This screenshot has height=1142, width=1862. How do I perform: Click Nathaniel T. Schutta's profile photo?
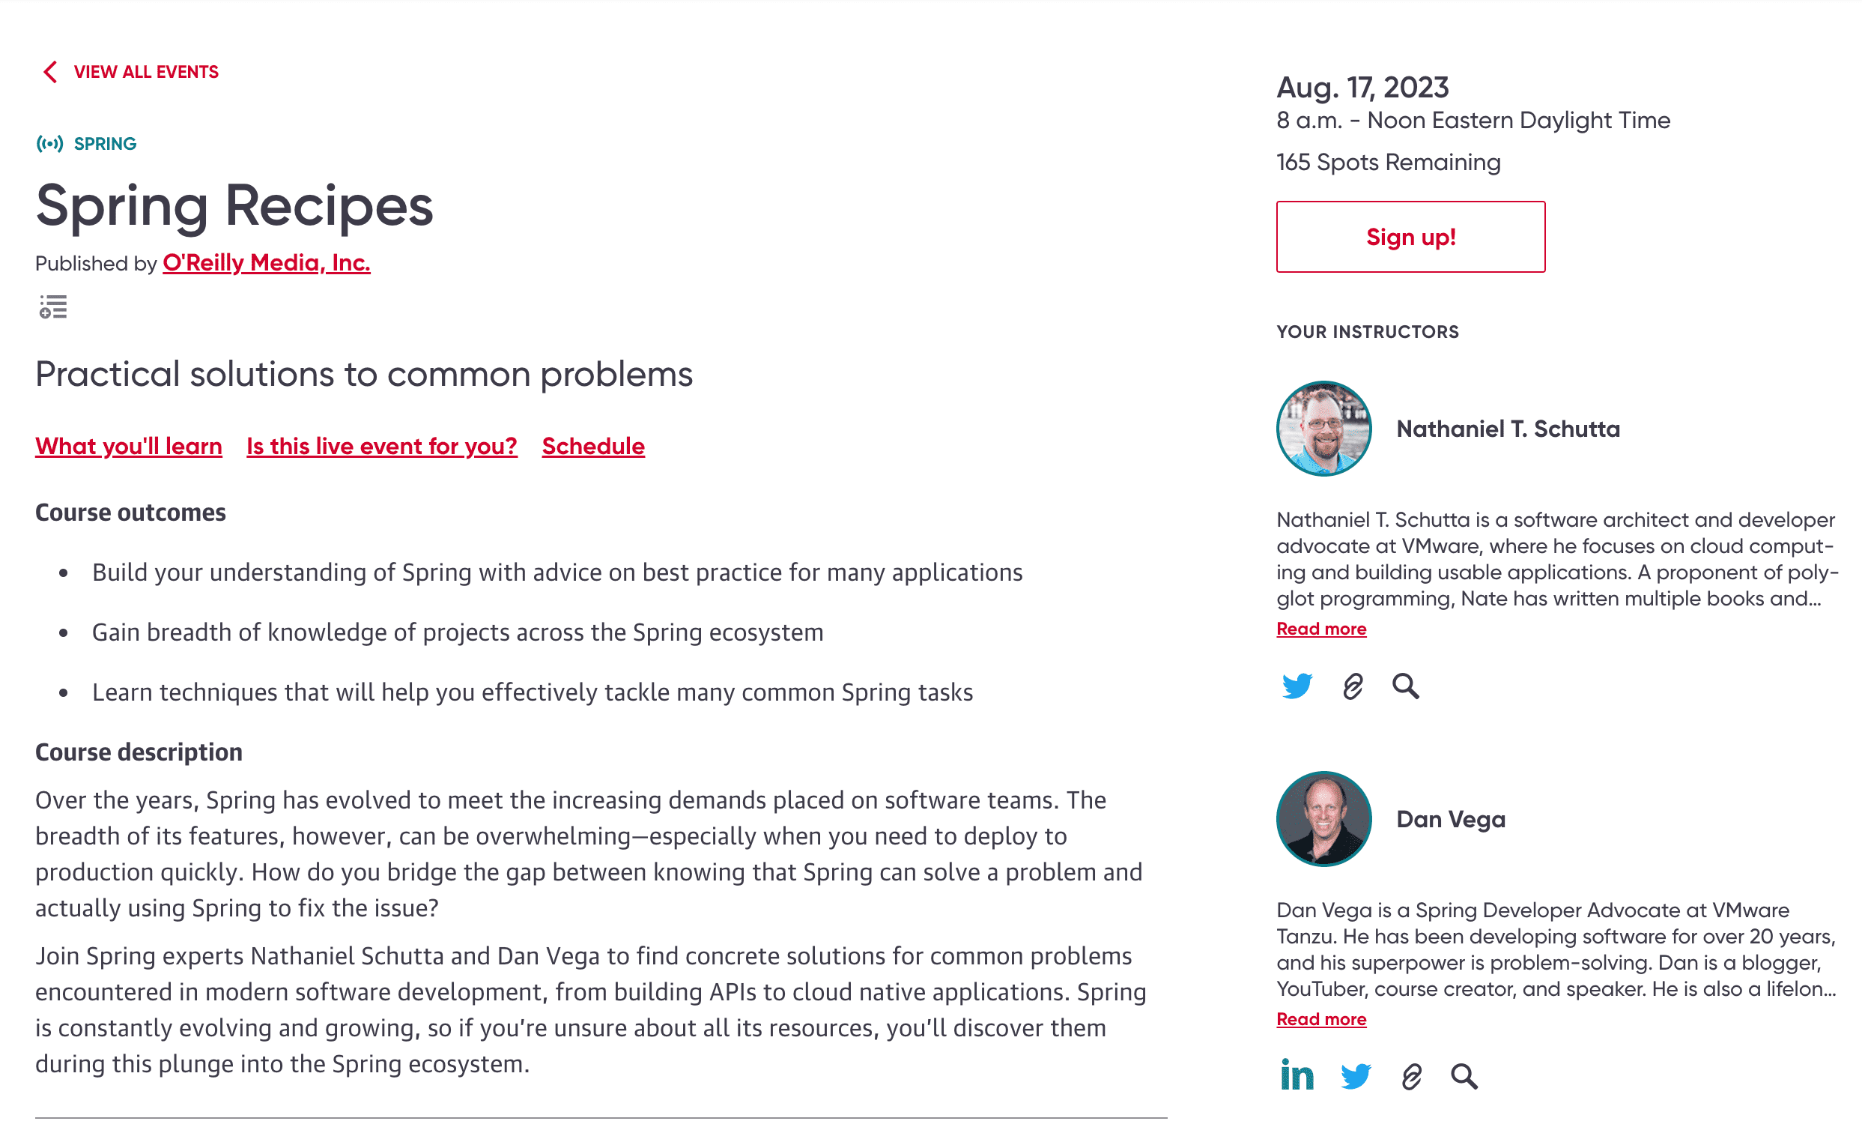point(1323,429)
